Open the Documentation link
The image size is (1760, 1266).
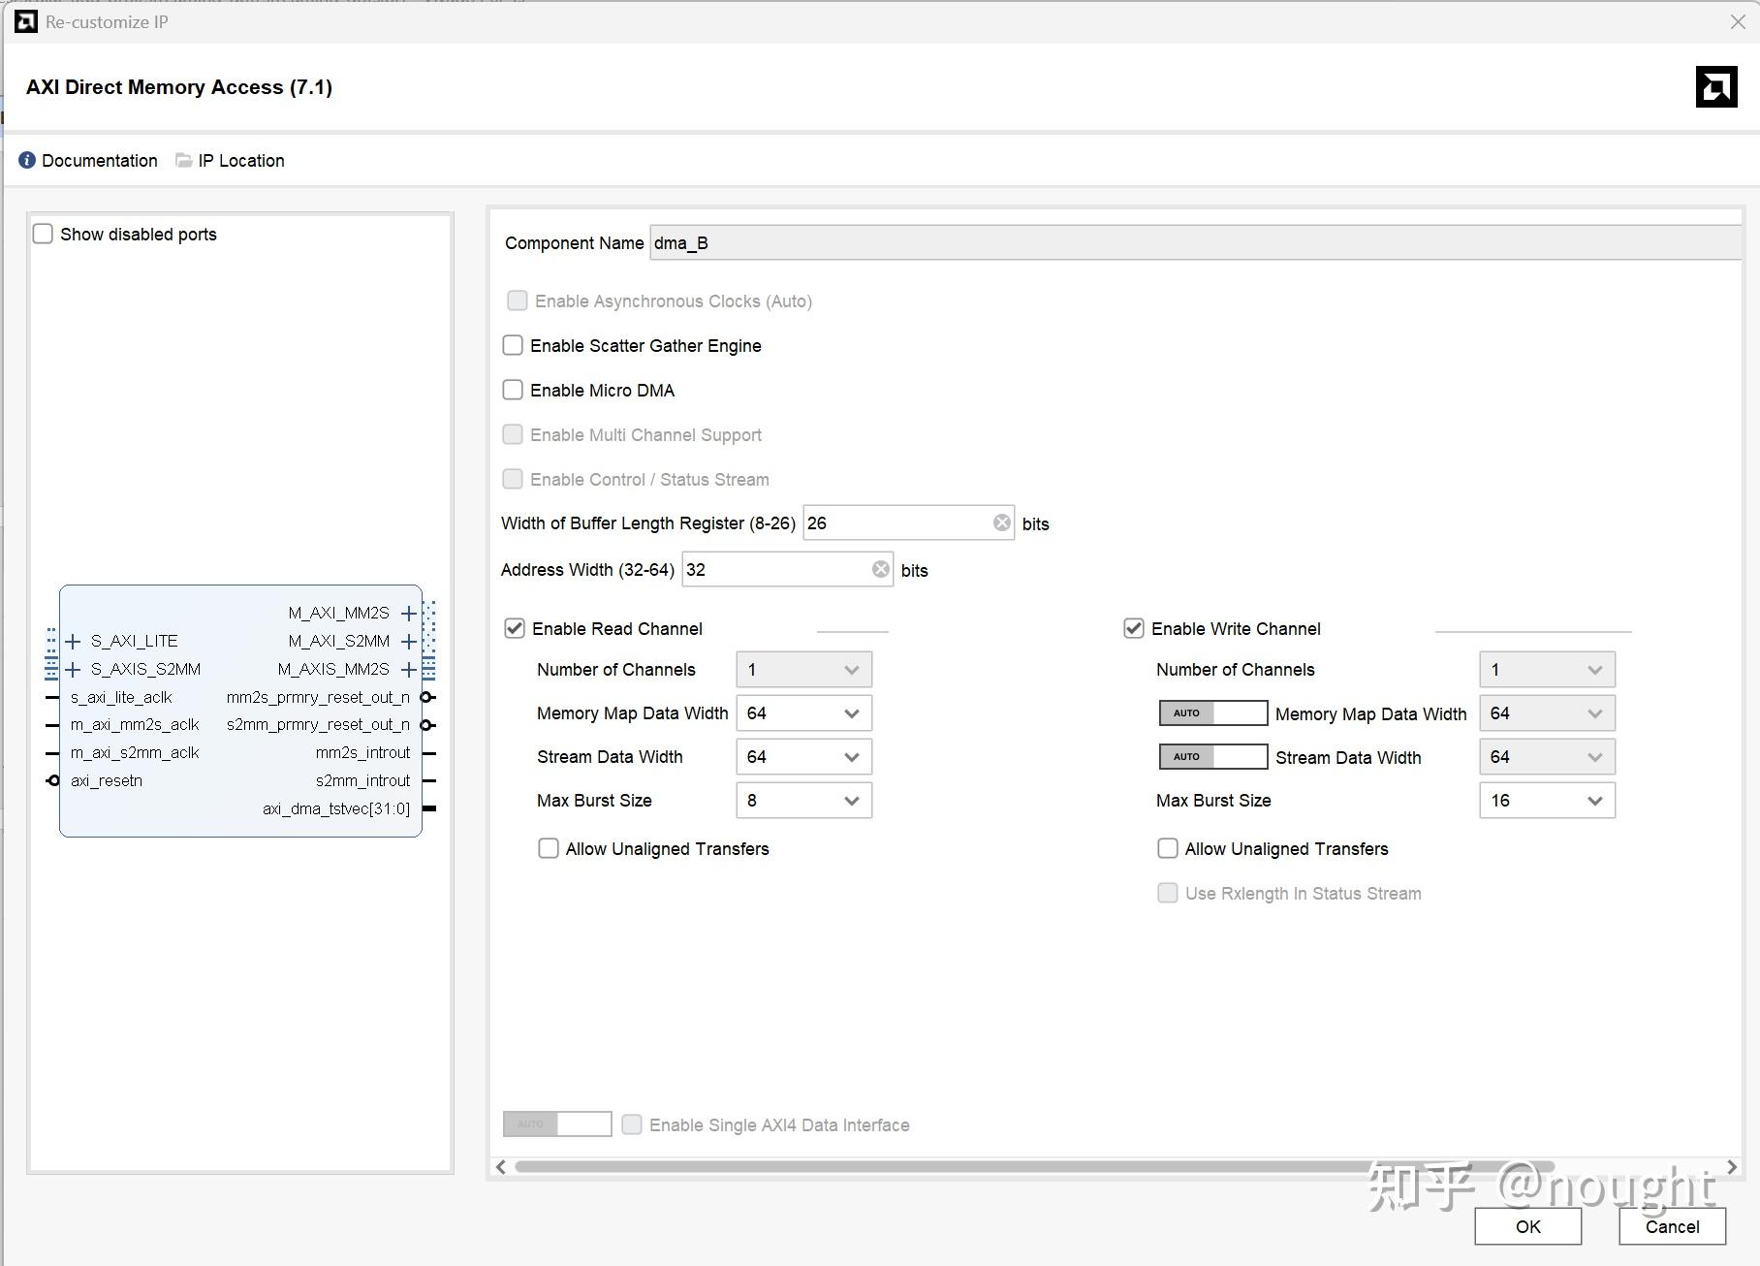click(x=98, y=160)
